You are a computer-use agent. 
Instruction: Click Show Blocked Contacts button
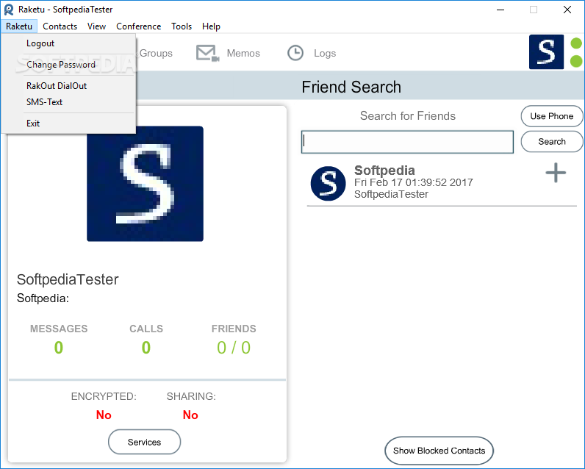point(439,451)
